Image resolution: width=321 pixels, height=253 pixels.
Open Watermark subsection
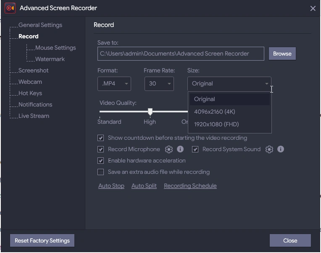[x=50, y=59]
